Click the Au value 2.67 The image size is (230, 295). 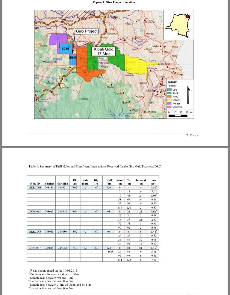154,220
